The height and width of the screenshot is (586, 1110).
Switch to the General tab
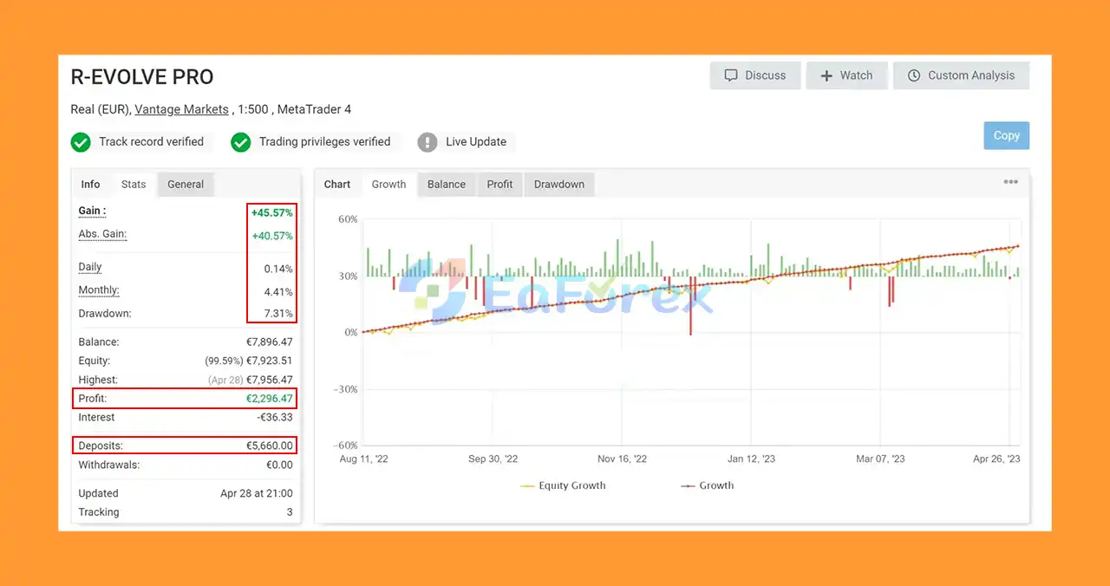coord(186,185)
